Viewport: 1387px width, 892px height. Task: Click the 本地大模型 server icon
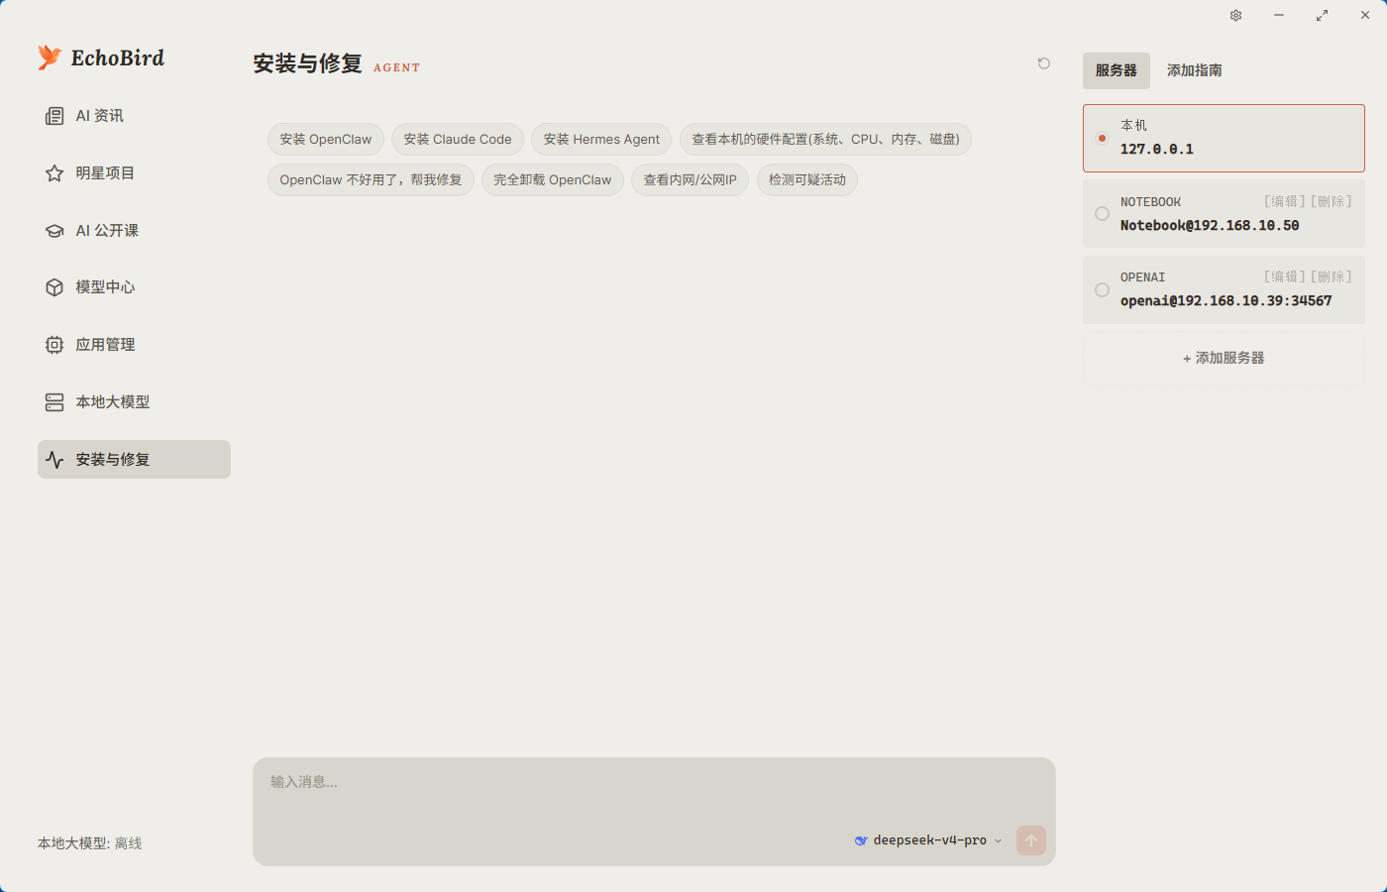pos(54,402)
